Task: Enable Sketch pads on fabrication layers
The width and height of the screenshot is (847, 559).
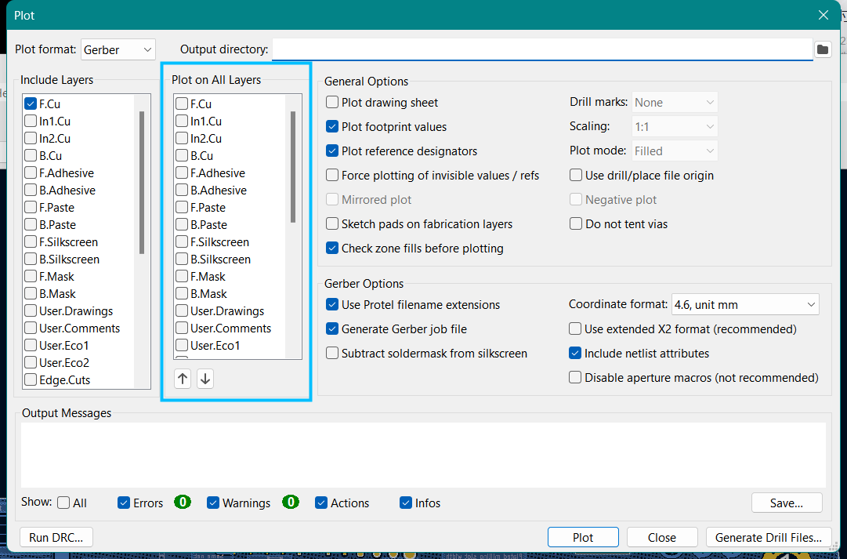Action: click(x=332, y=223)
